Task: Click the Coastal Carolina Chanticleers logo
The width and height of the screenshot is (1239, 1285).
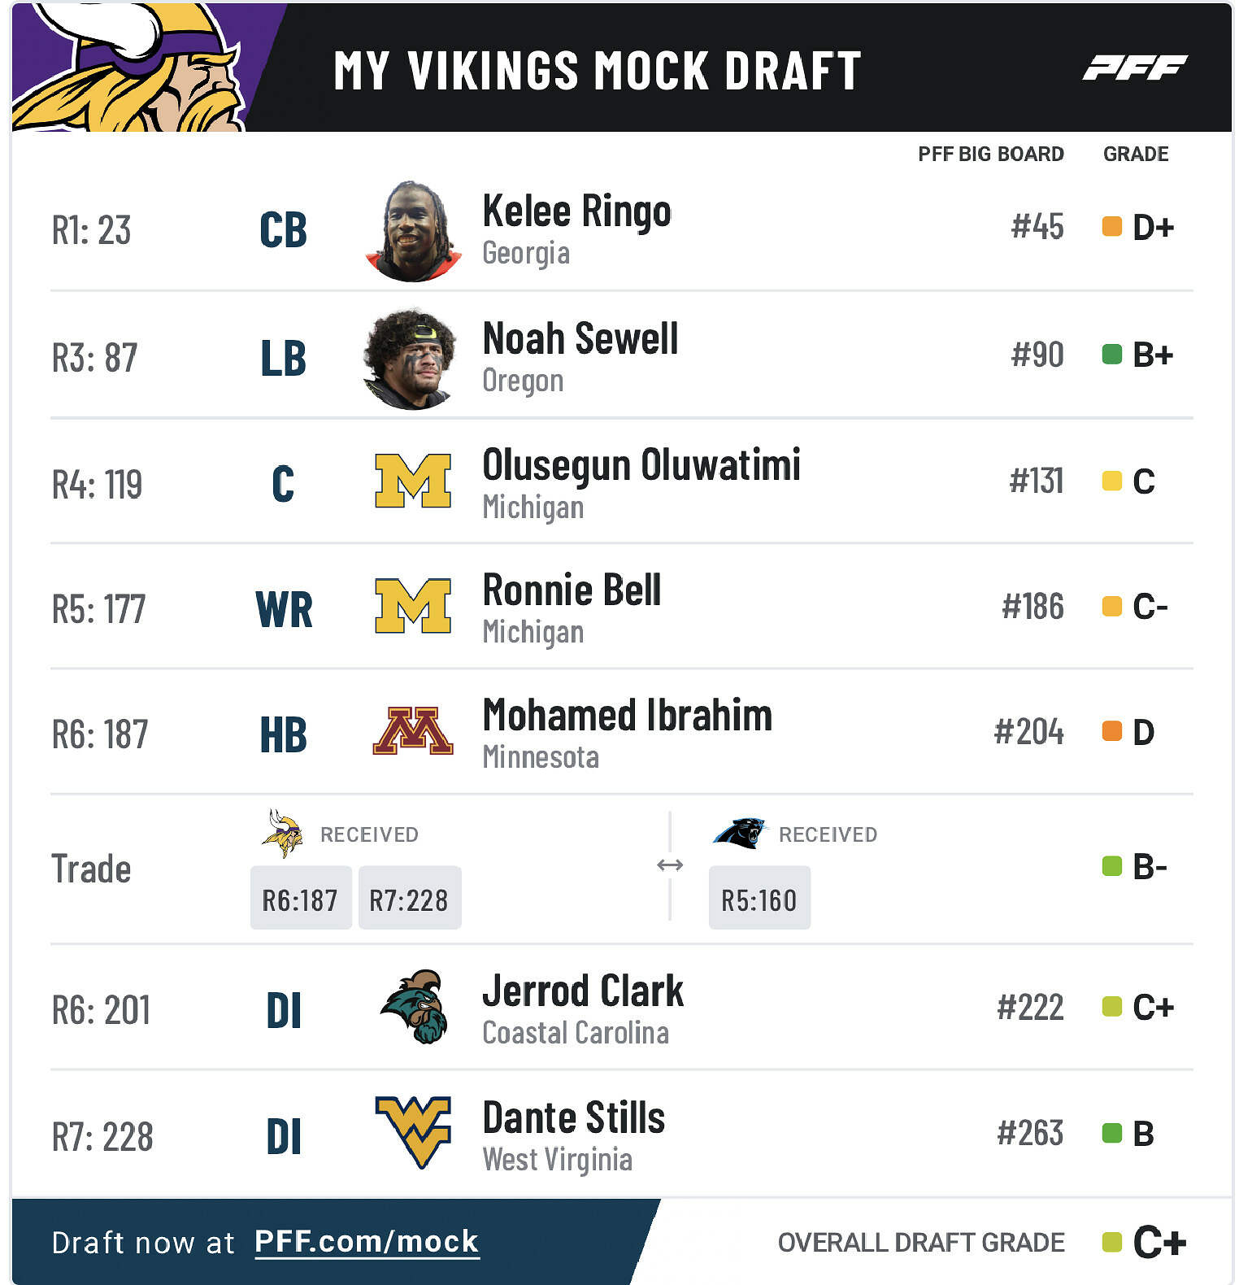Action: click(414, 1007)
